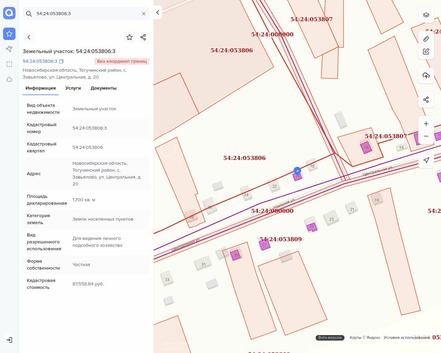This screenshot has width=441, height=353.
Task: Locate my position with navigation arrow
Action: point(426,160)
